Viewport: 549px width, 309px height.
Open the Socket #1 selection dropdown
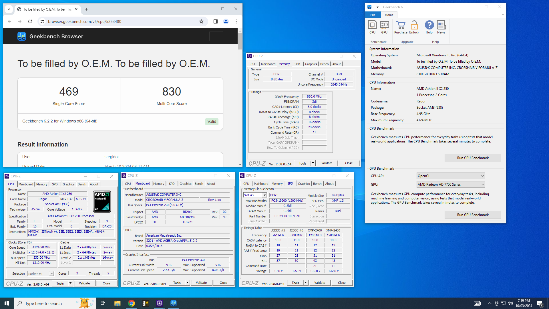coord(41,274)
